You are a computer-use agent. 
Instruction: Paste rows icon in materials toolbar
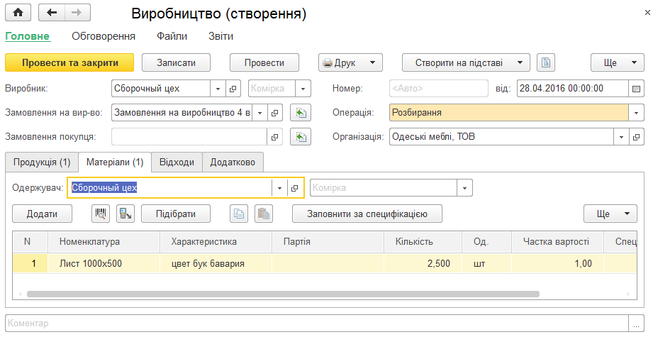click(x=264, y=214)
